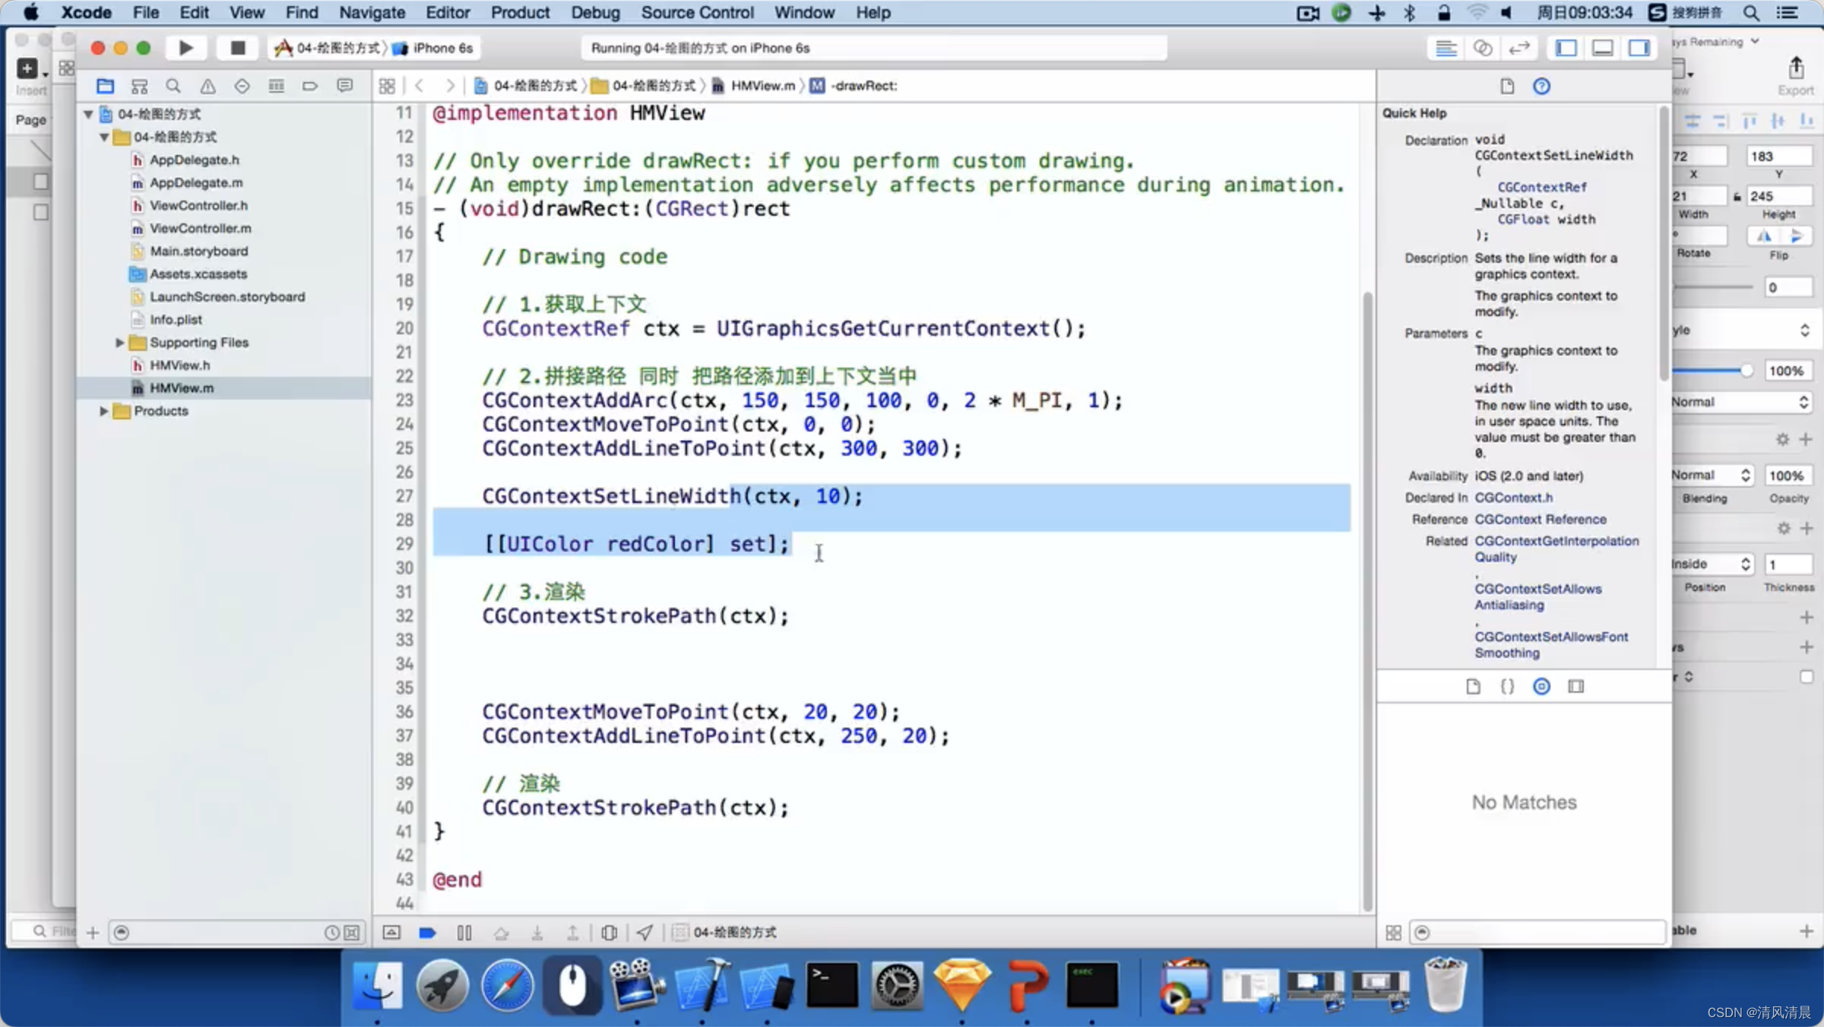Select the Standard editor button
The width and height of the screenshot is (1824, 1027).
click(1446, 48)
